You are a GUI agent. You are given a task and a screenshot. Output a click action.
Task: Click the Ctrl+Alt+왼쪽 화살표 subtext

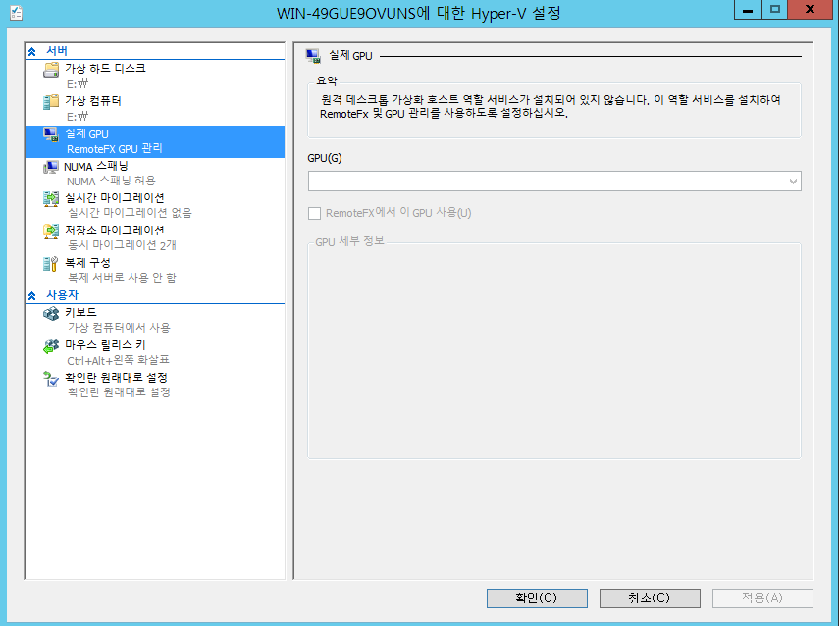119,360
